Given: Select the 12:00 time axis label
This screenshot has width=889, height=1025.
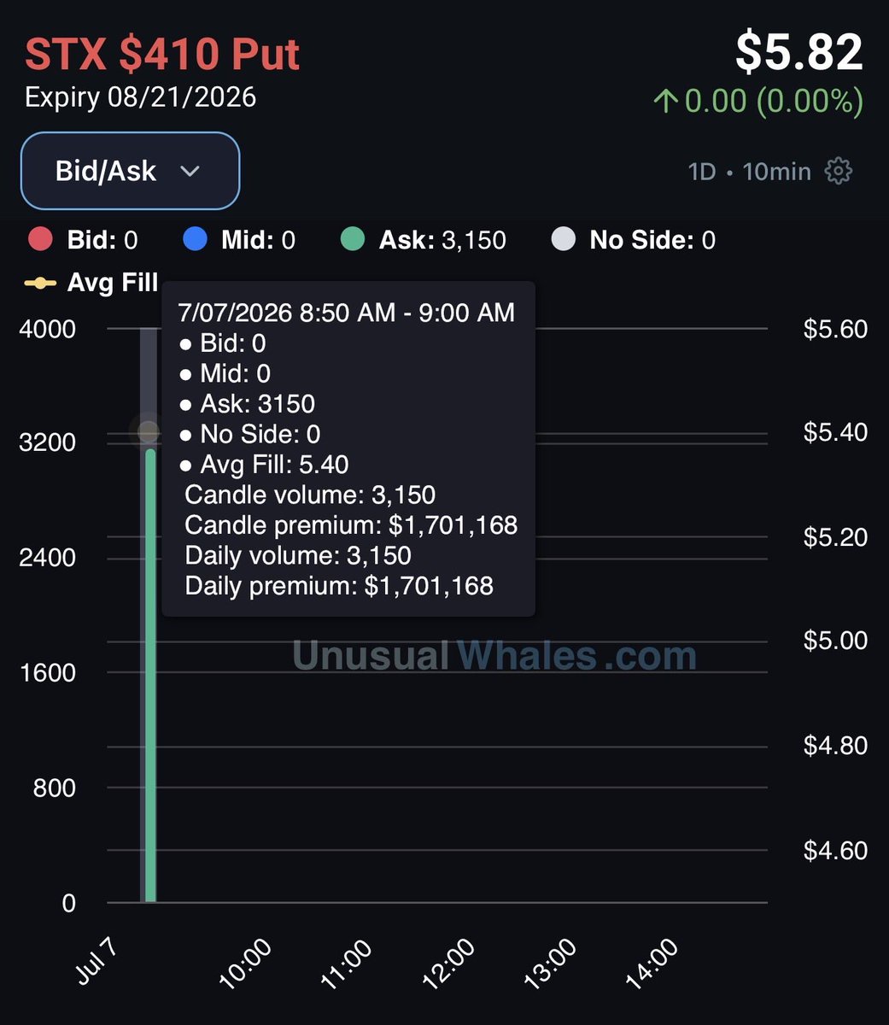Looking at the screenshot, I should coord(448,963).
